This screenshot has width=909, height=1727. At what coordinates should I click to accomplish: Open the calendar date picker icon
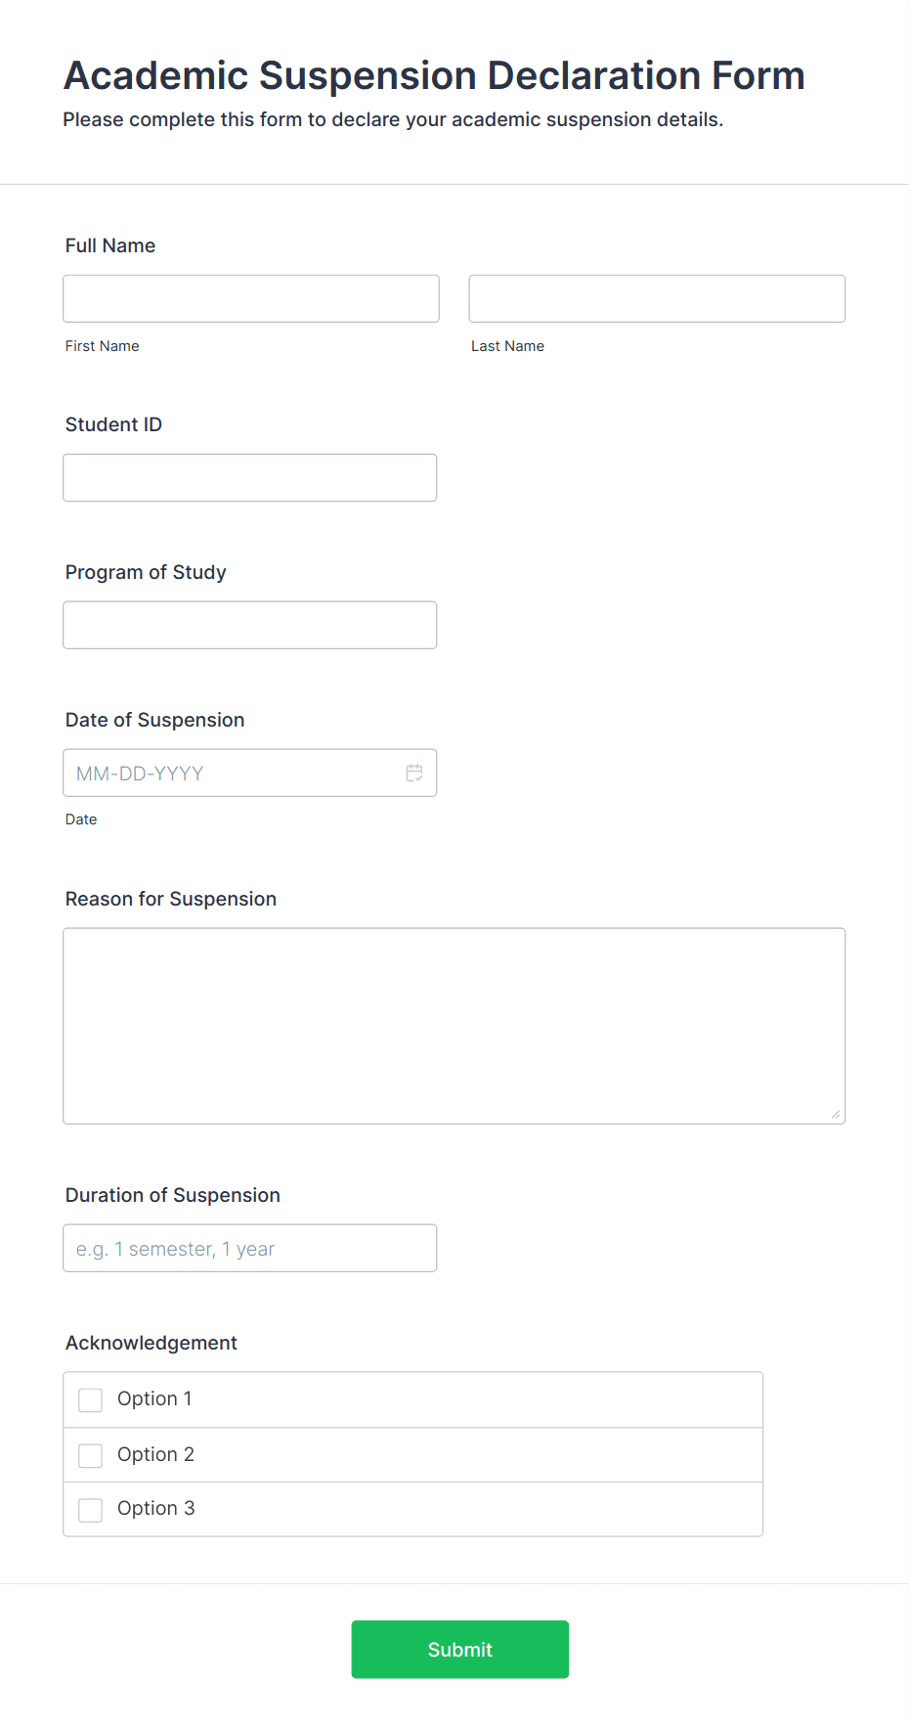point(414,773)
